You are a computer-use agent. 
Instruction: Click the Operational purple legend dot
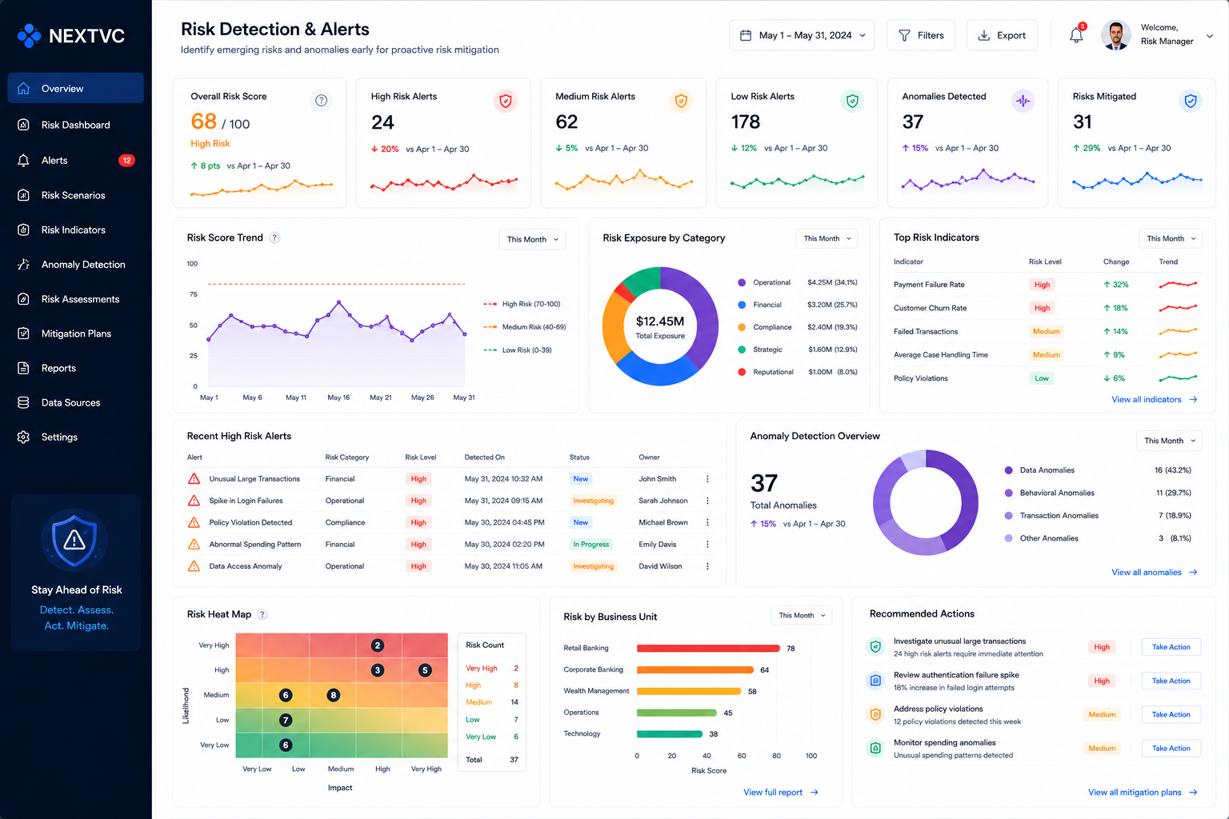point(742,282)
